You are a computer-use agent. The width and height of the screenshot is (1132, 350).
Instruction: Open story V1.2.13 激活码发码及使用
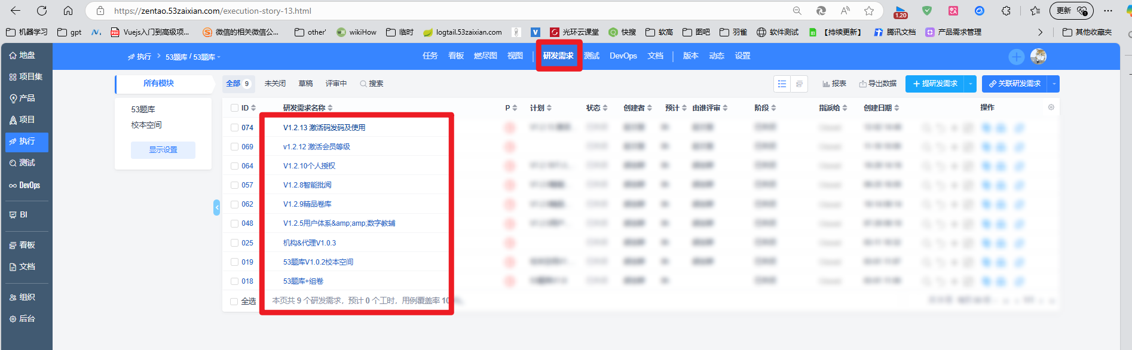[325, 127]
